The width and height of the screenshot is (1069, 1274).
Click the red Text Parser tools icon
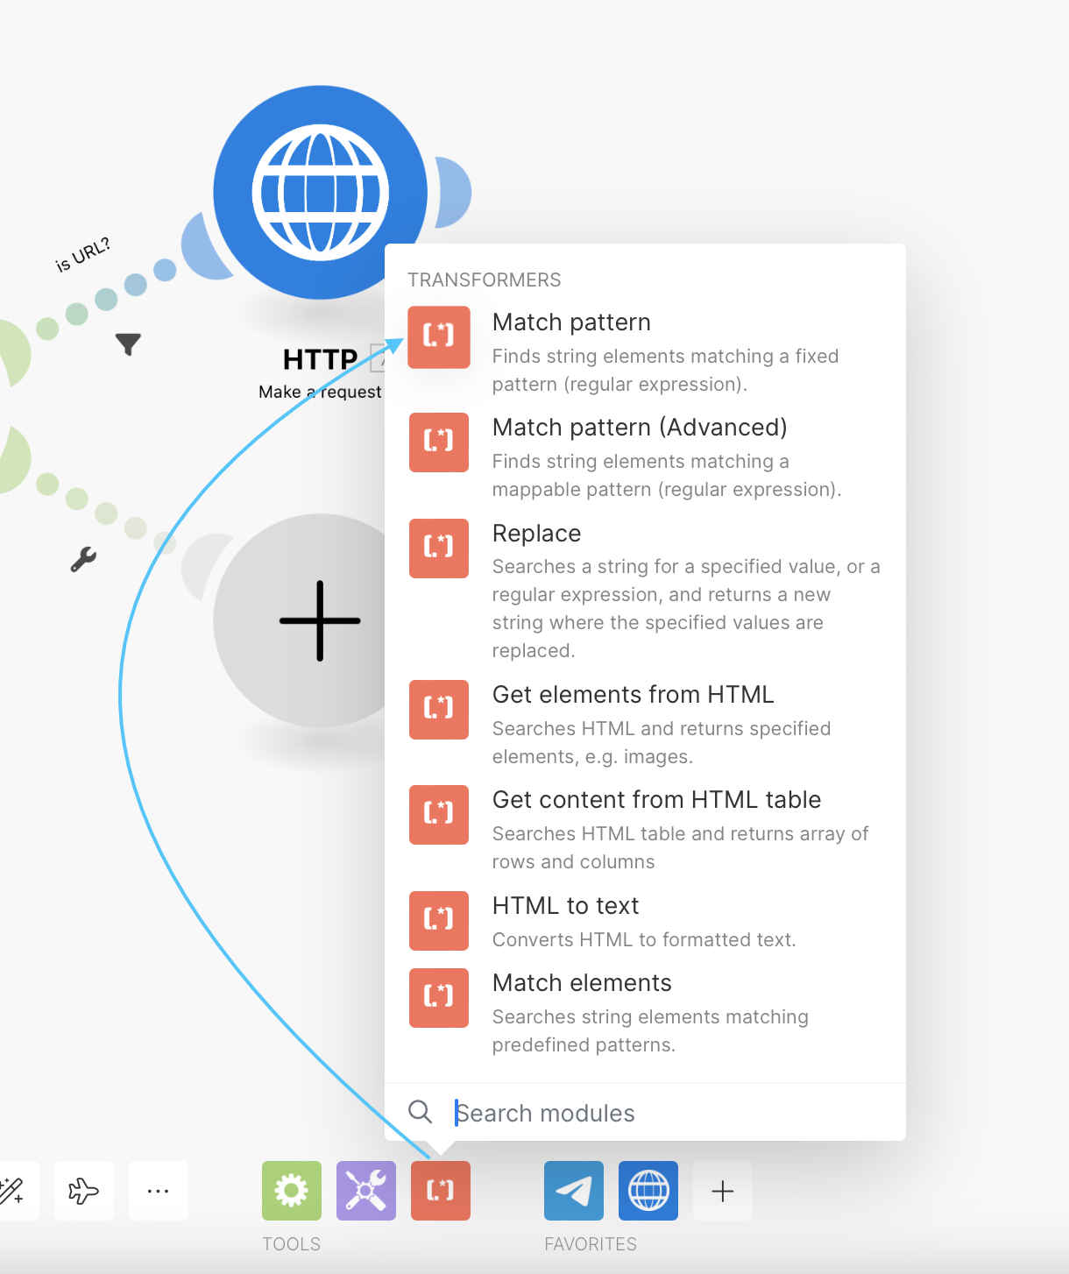pyautogui.click(x=440, y=1191)
